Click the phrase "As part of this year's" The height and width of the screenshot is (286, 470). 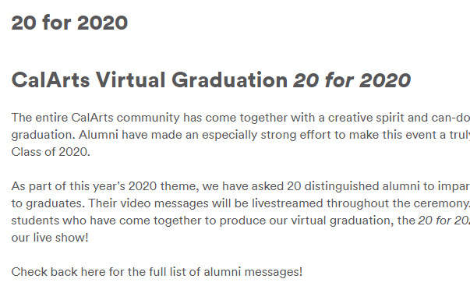69,186
